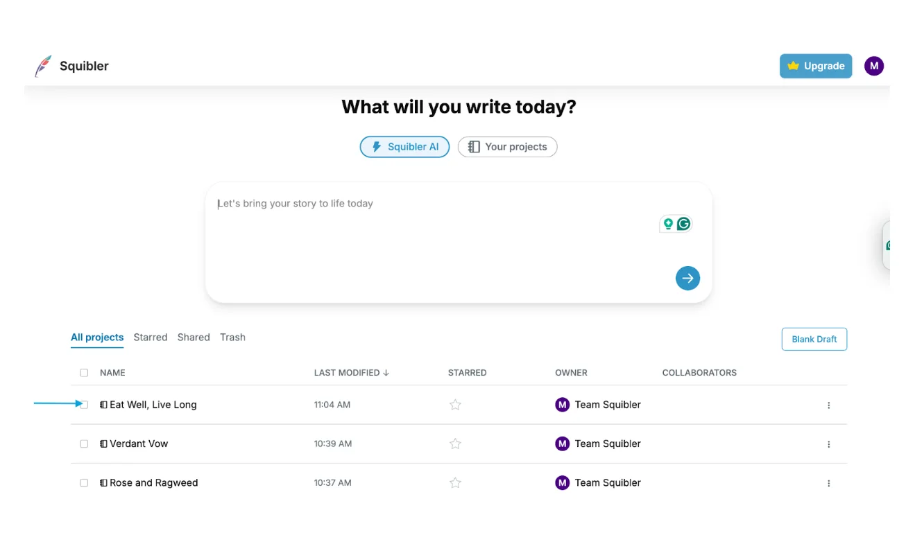Click the Squibler brand name
Image resolution: width=906 pixels, height=535 pixels.
84,66
